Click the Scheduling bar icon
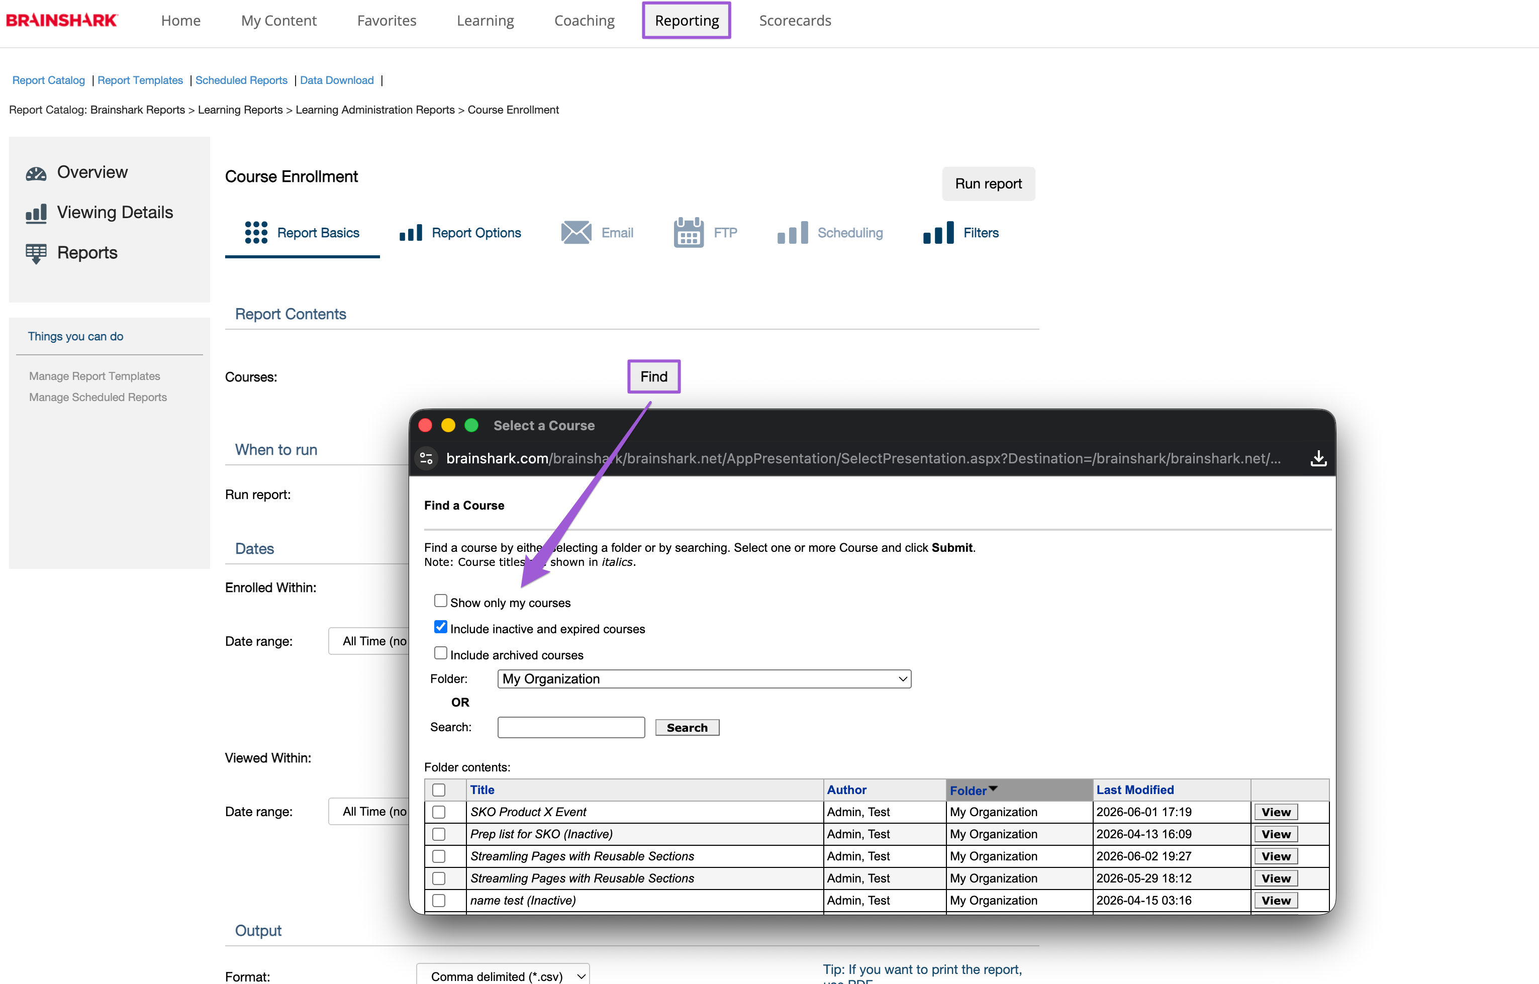1539x984 pixels. pyautogui.click(x=793, y=233)
